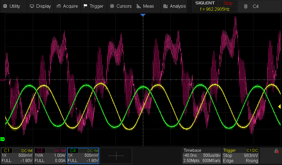Open the Analysis menu
The width and height of the screenshot is (282, 165).
click(175, 6)
